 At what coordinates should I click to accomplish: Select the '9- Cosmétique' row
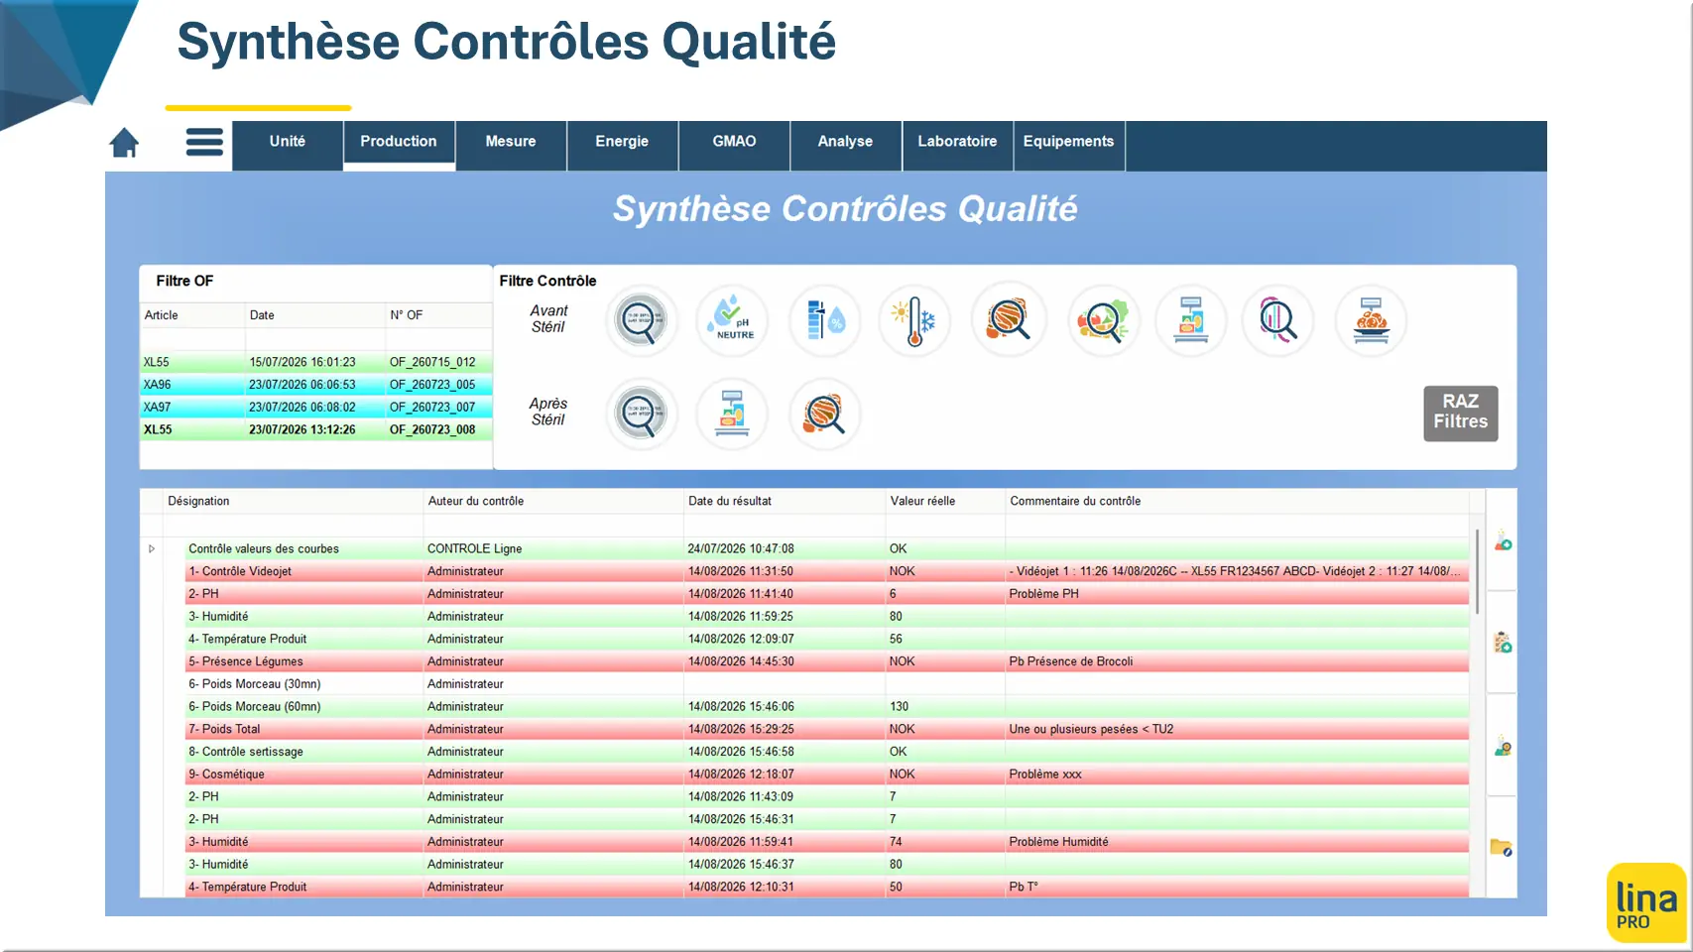(x=826, y=774)
